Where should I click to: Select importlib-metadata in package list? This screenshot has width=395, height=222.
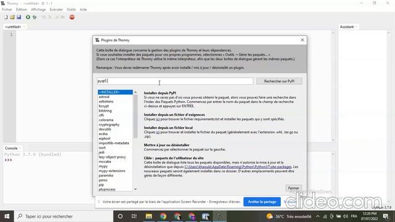pos(114,143)
